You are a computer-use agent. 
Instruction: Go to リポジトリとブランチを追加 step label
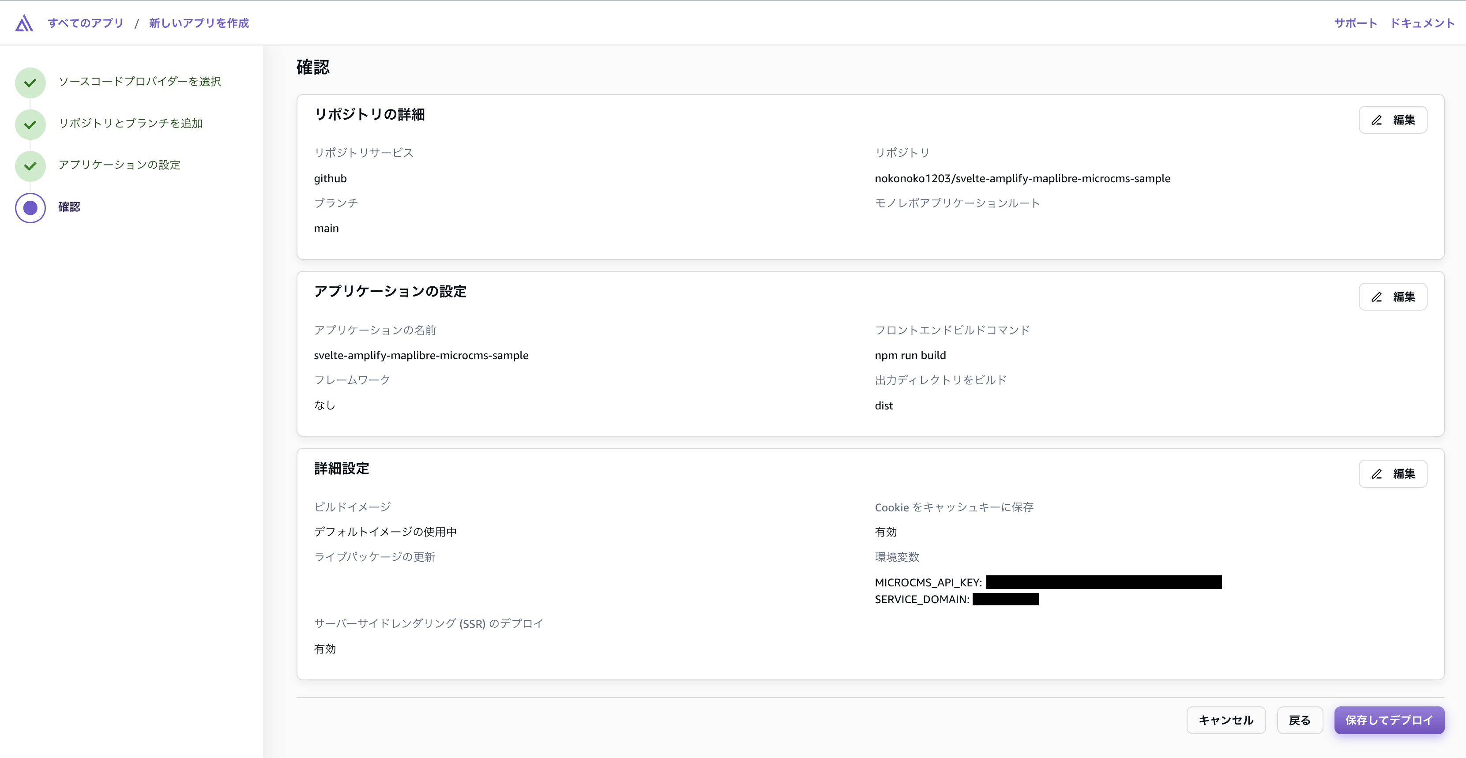tap(130, 123)
